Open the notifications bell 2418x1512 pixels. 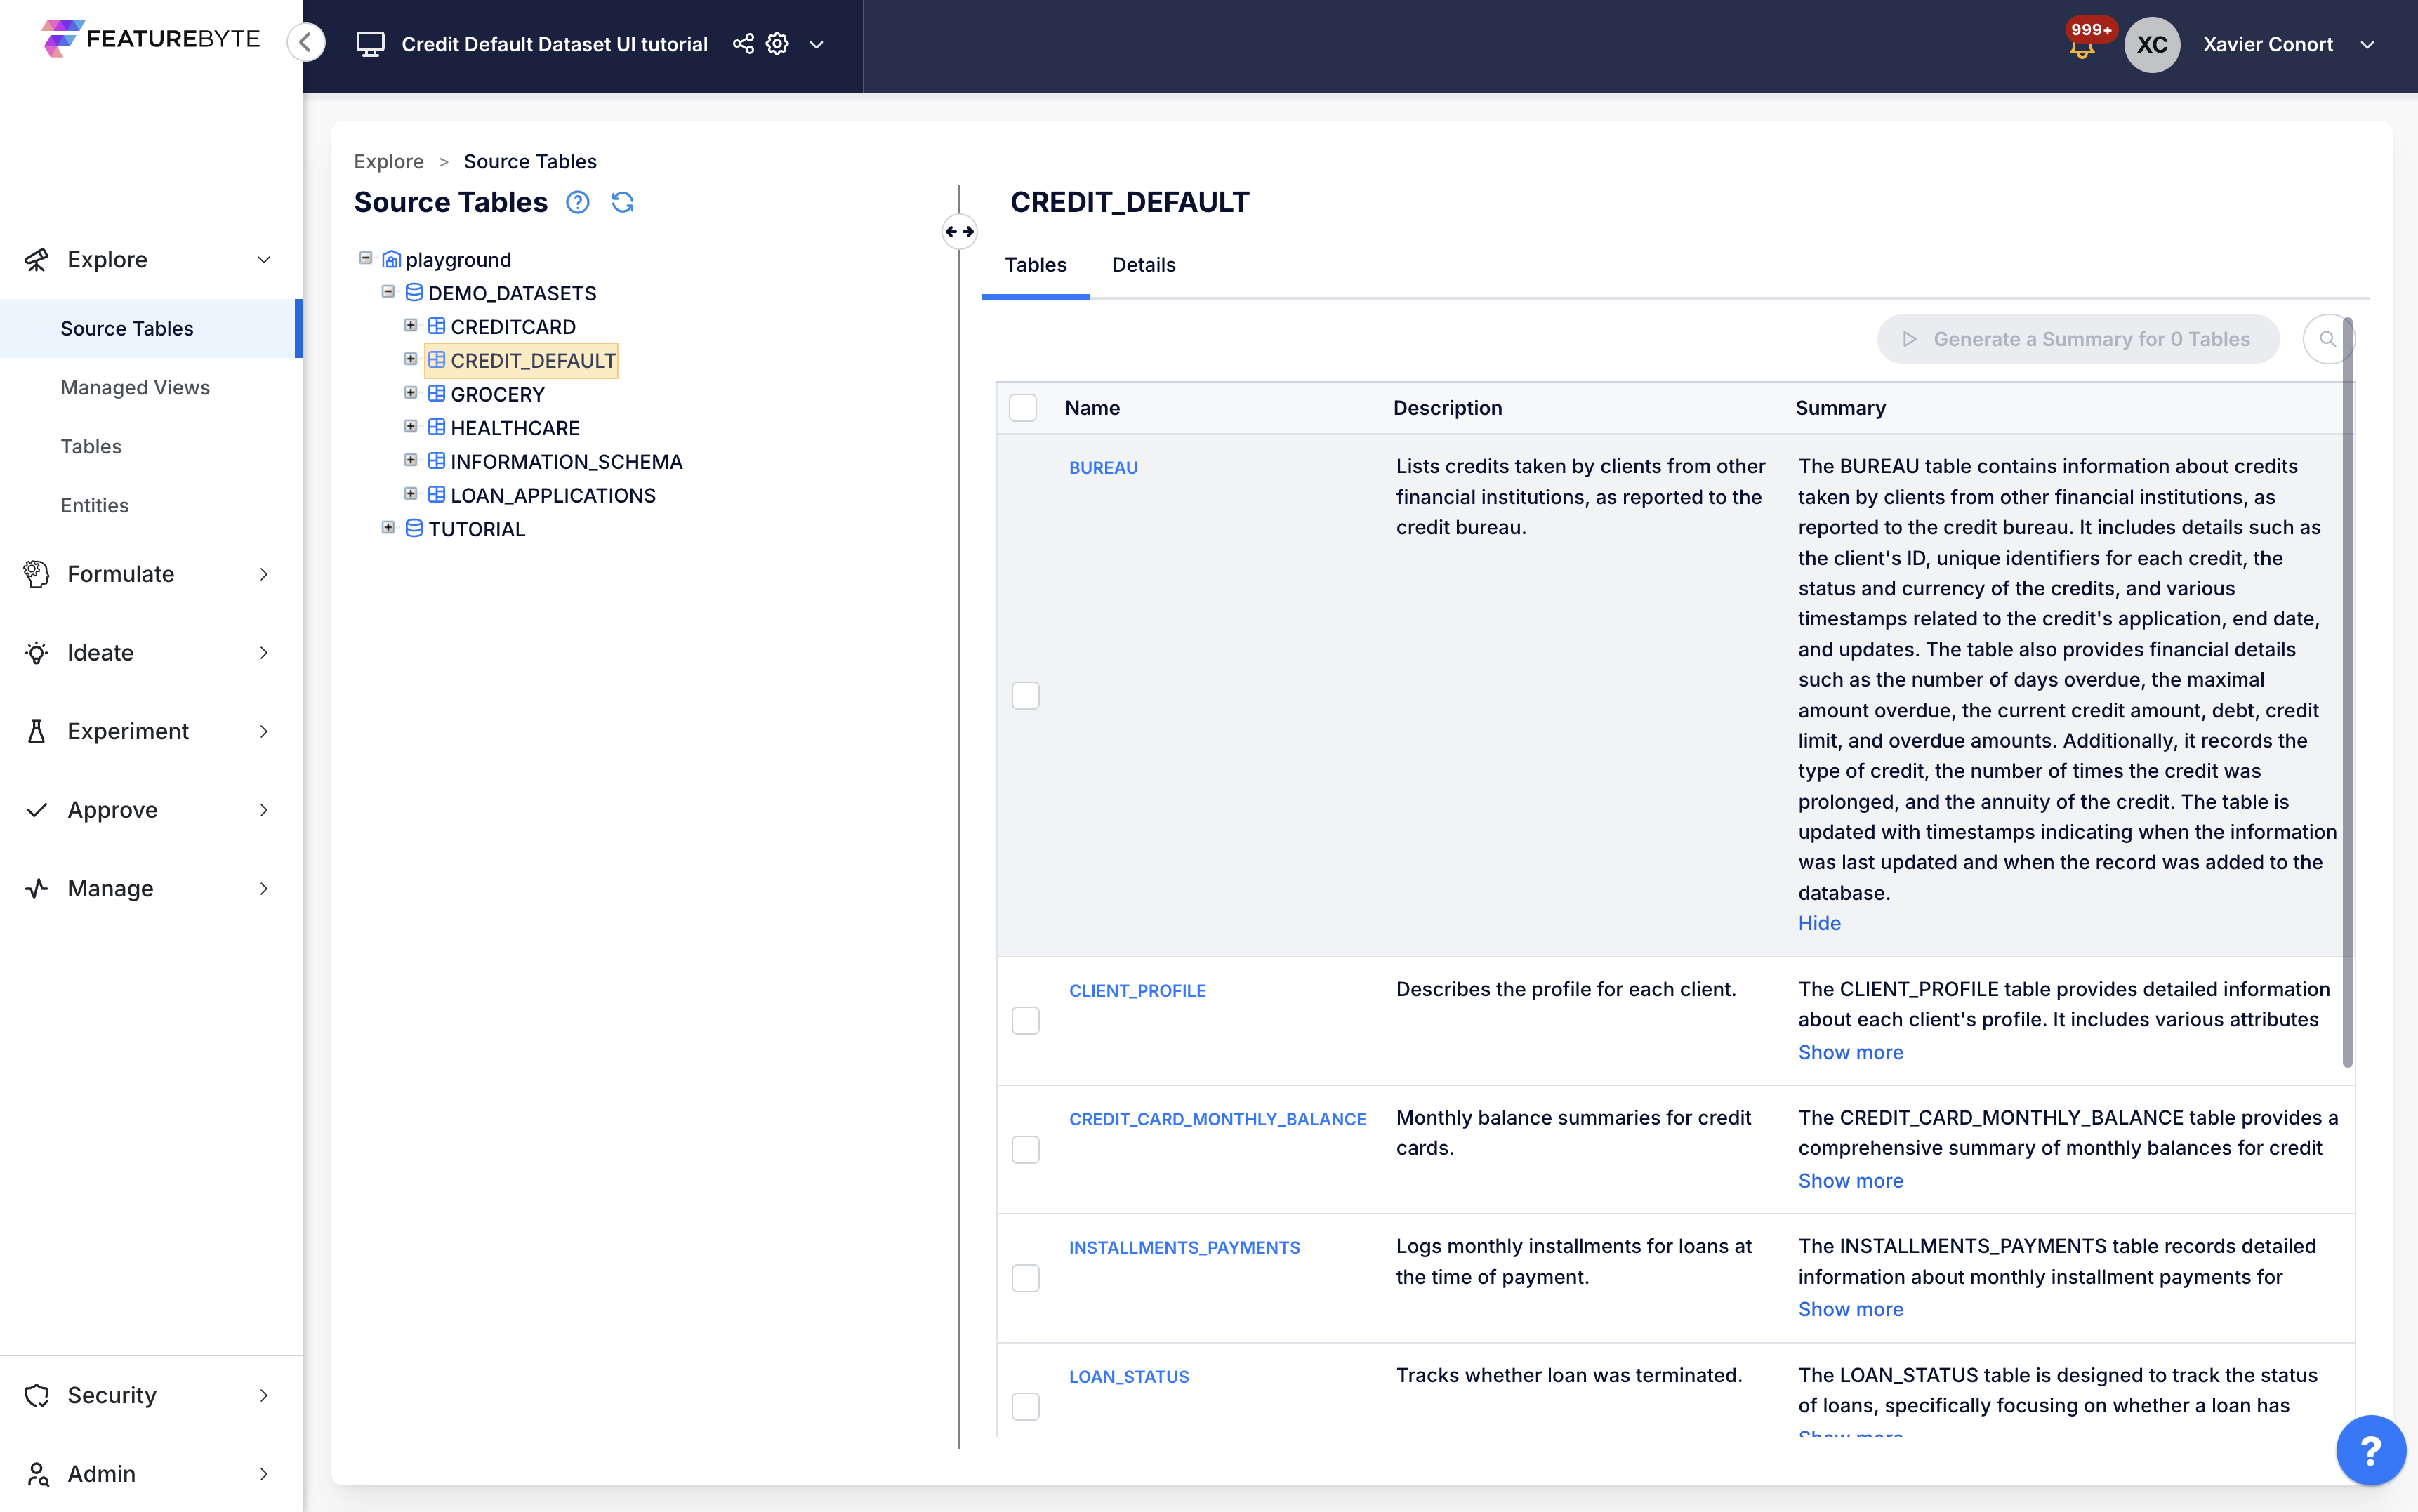coord(2082,47)
